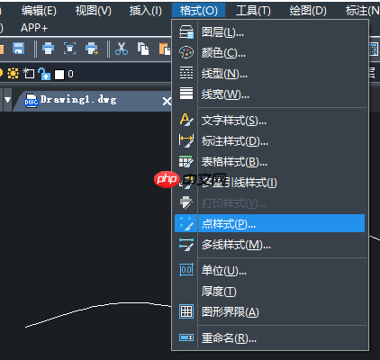Click the multiline style icon beside 多线样式(M)

[x=186, y=245]
